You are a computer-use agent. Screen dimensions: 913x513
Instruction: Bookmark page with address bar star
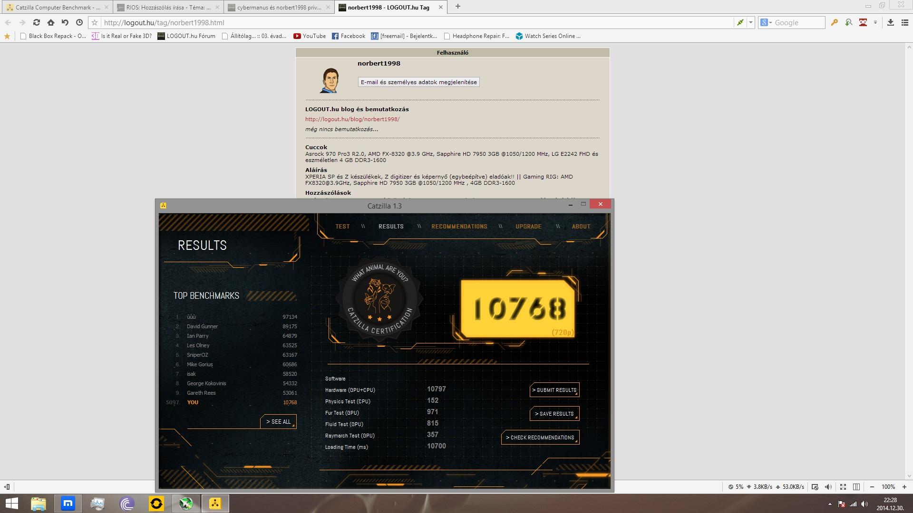[x=95, y=22]
